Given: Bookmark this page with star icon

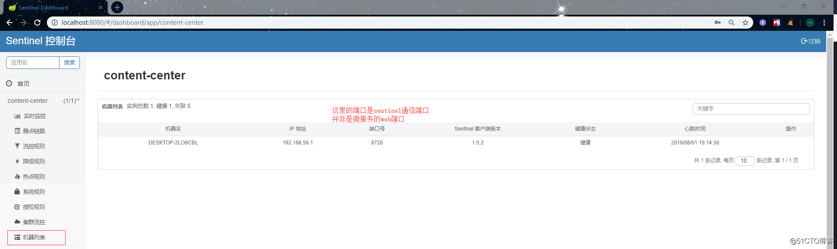Looking at the screenshot, I should [x=745, y=23].
